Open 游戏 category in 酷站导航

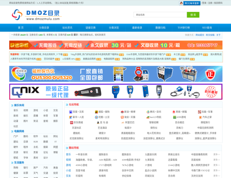pyautogui.click(x=68, y=165)
